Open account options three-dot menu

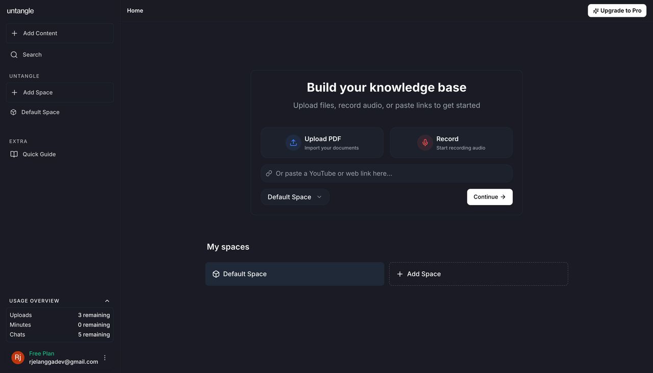(x=105, y=358)
